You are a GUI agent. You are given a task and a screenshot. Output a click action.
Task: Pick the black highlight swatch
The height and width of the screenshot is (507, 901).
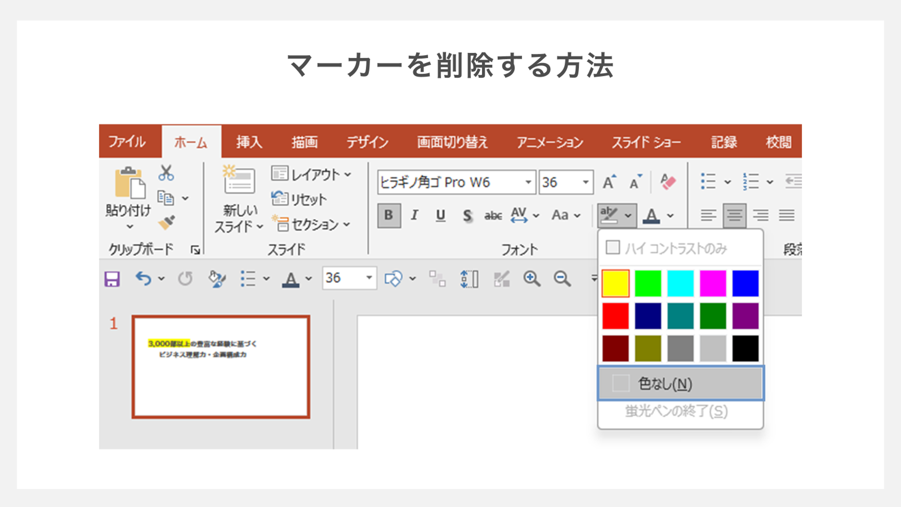pos(745,348)
